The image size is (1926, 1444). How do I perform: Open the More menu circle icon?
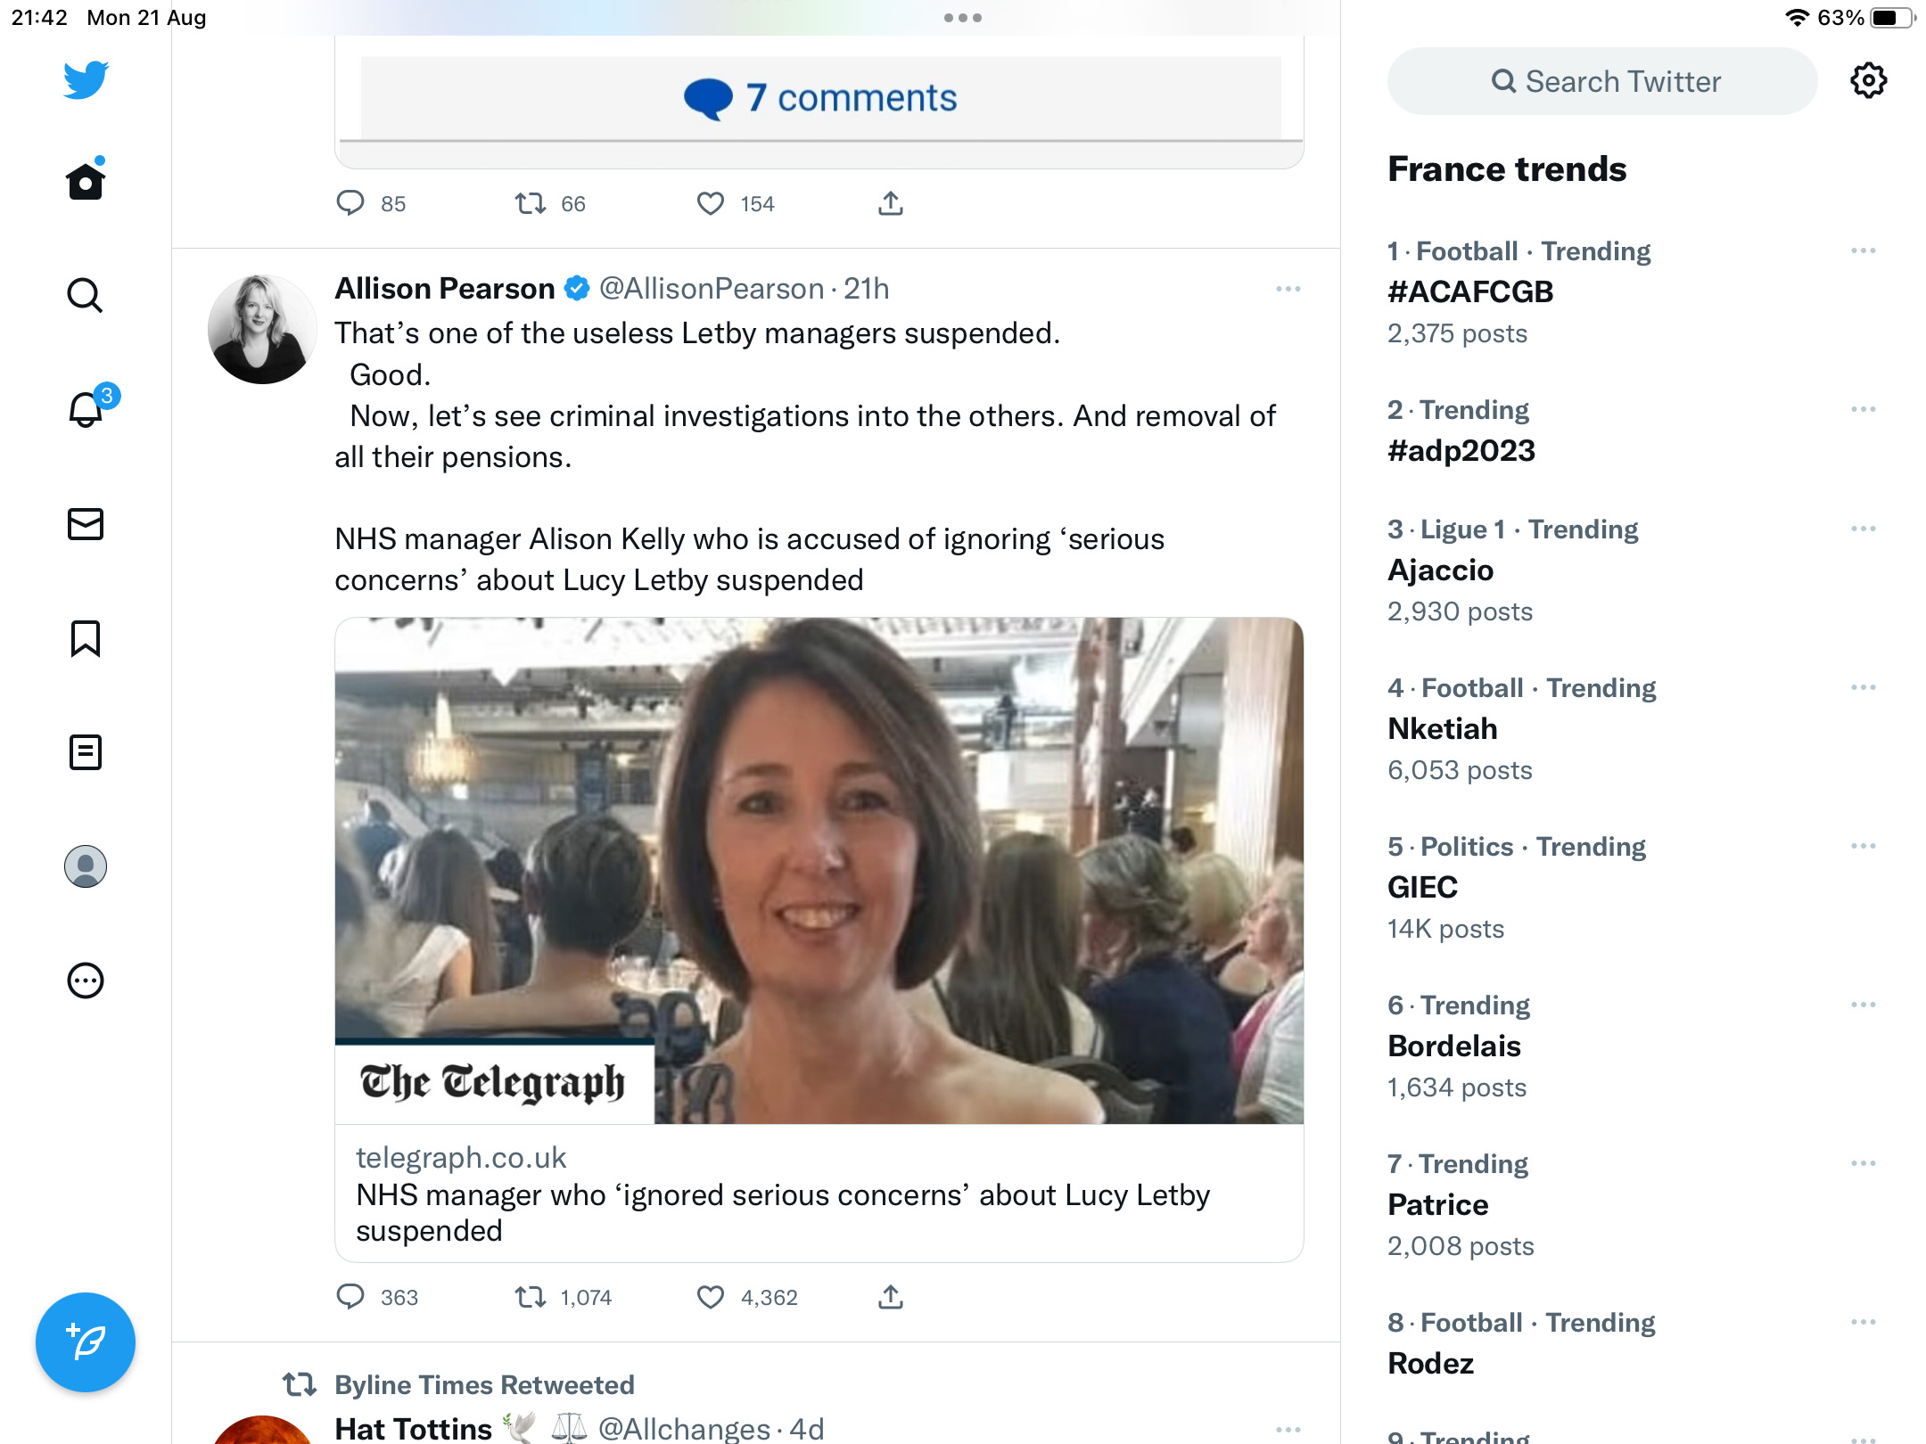tap(86, 980)
